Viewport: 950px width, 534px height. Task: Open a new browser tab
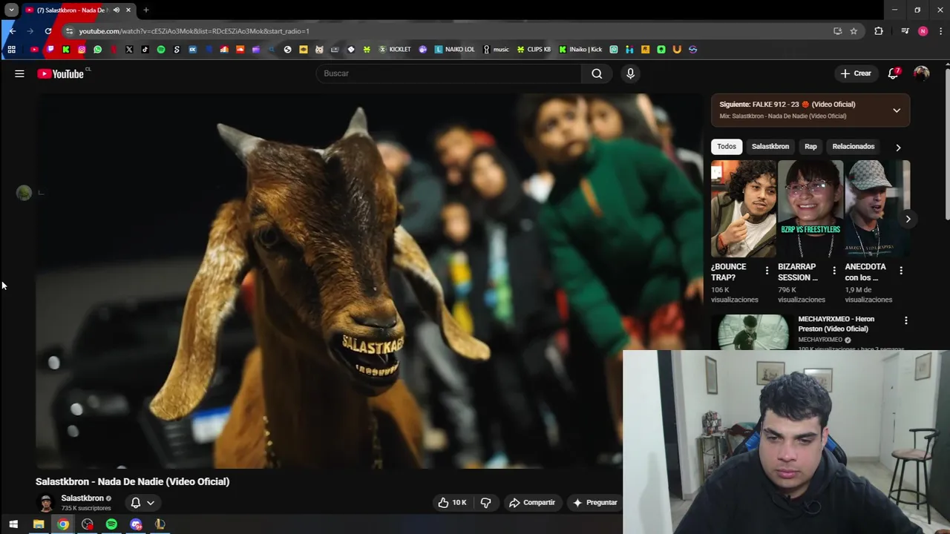[x=146, y=10]
